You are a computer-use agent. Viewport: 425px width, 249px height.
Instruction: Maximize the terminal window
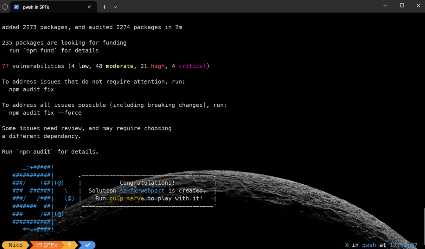402,5
